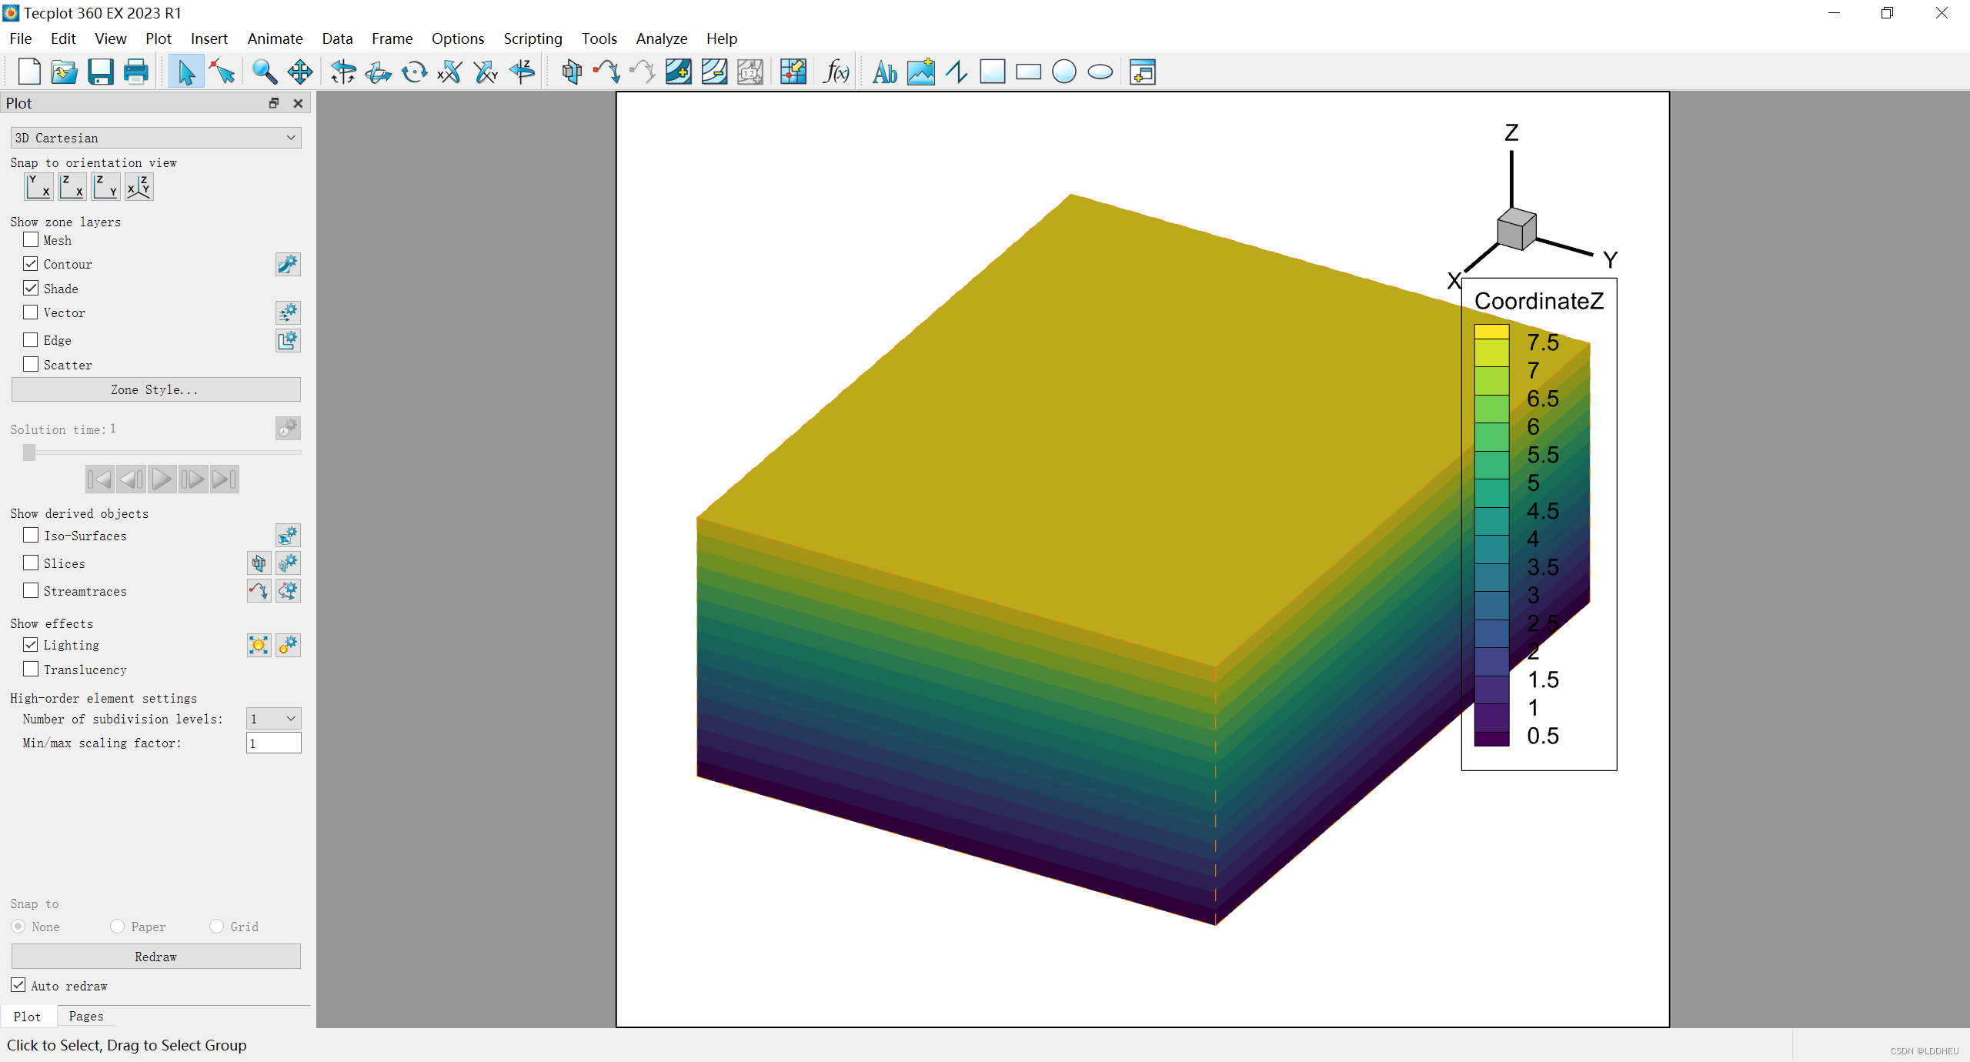Activate the Translate/pan tool
This screenshot has width=1970, height=1062.
(x=299, y=72)
